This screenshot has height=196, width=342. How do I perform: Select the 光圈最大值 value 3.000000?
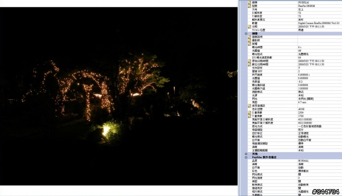coord(303,89)
